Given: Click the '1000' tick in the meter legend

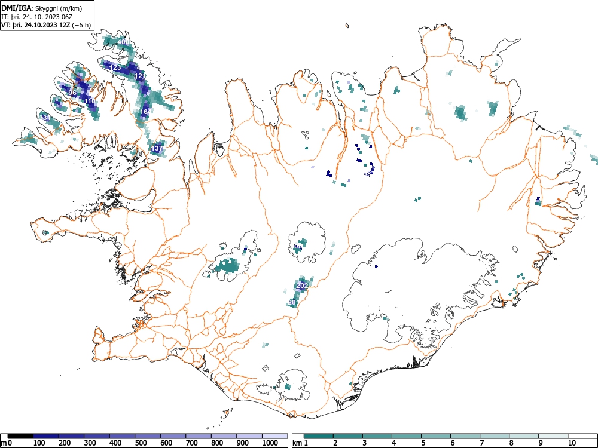Looking at the screenshot, I should [270, 443].
